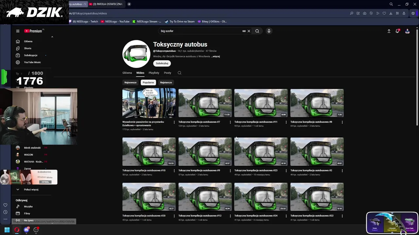Switch to the channel's Główna tab
The image size is (419, 235).
tap(127, 73)
